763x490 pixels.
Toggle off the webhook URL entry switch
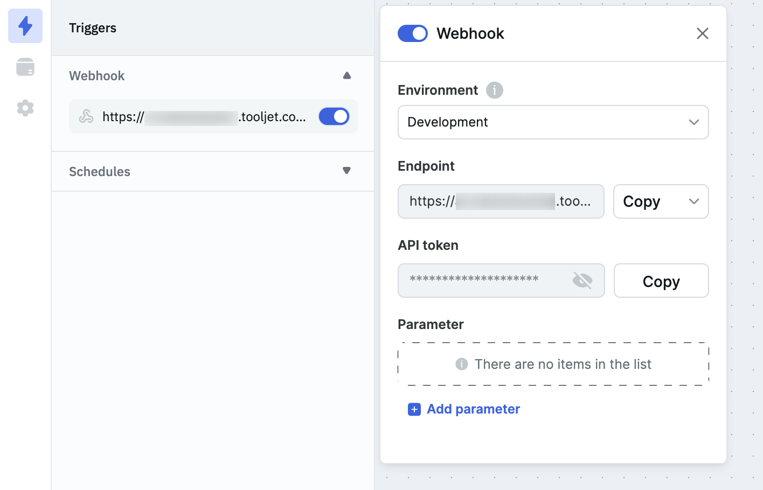point(334,116)
